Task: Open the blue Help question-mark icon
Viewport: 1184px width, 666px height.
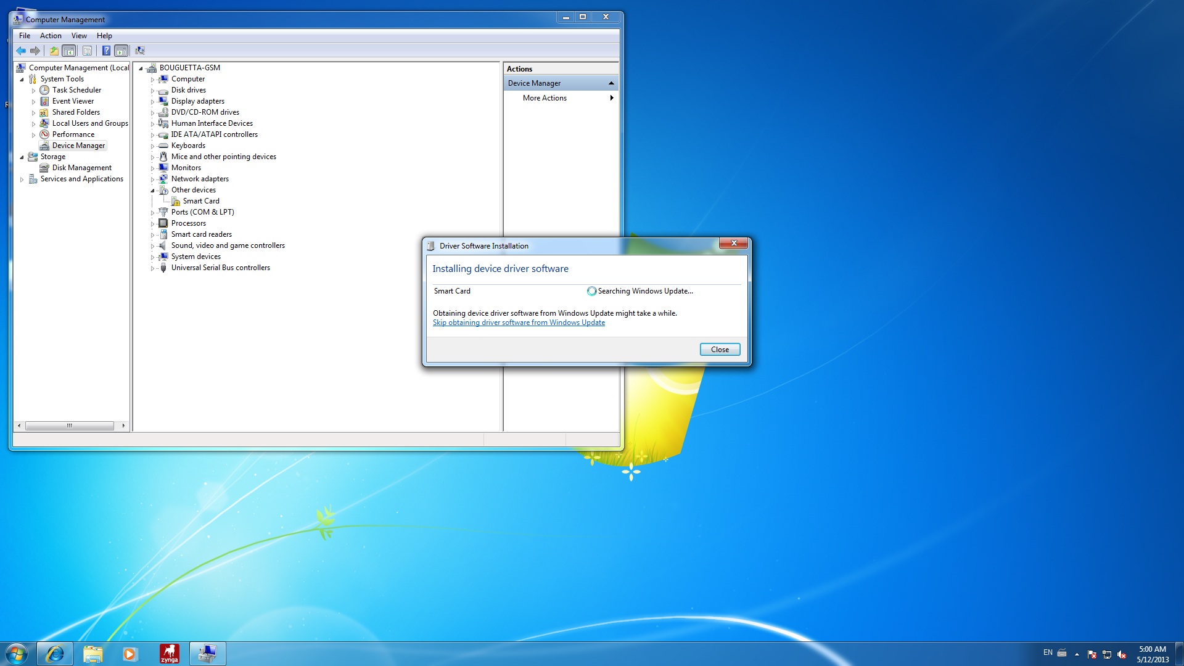Action: pyautogui.click(x=106, y=51)
